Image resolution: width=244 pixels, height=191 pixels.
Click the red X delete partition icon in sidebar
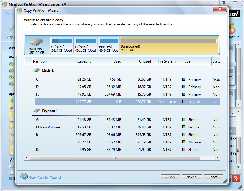click(11, 107)
